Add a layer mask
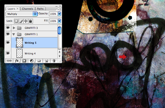This screenshot has height=108, width=165. tap(24, 61)
